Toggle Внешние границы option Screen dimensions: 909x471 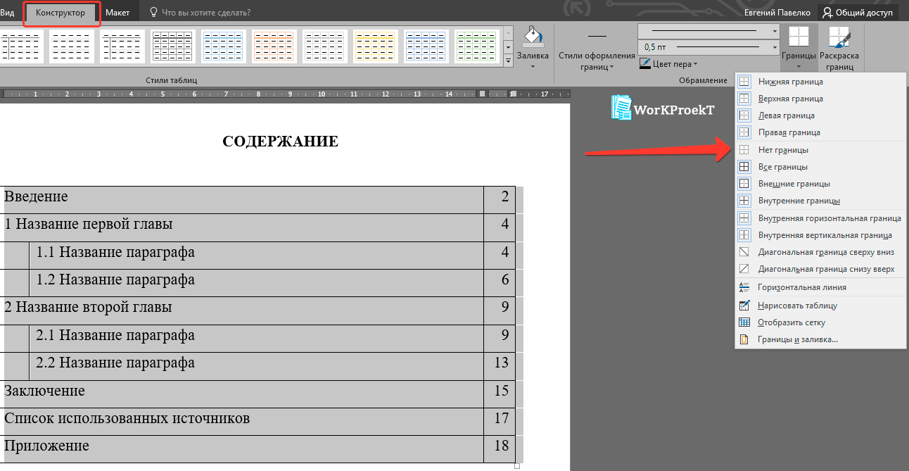pyautogui.click(x=794, y=184)
